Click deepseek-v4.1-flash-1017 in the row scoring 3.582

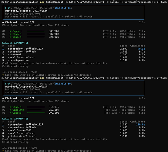coord(25,125)
